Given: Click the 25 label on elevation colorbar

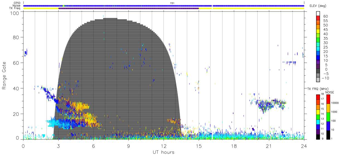Looking at the screenshot, I should 325,47.
